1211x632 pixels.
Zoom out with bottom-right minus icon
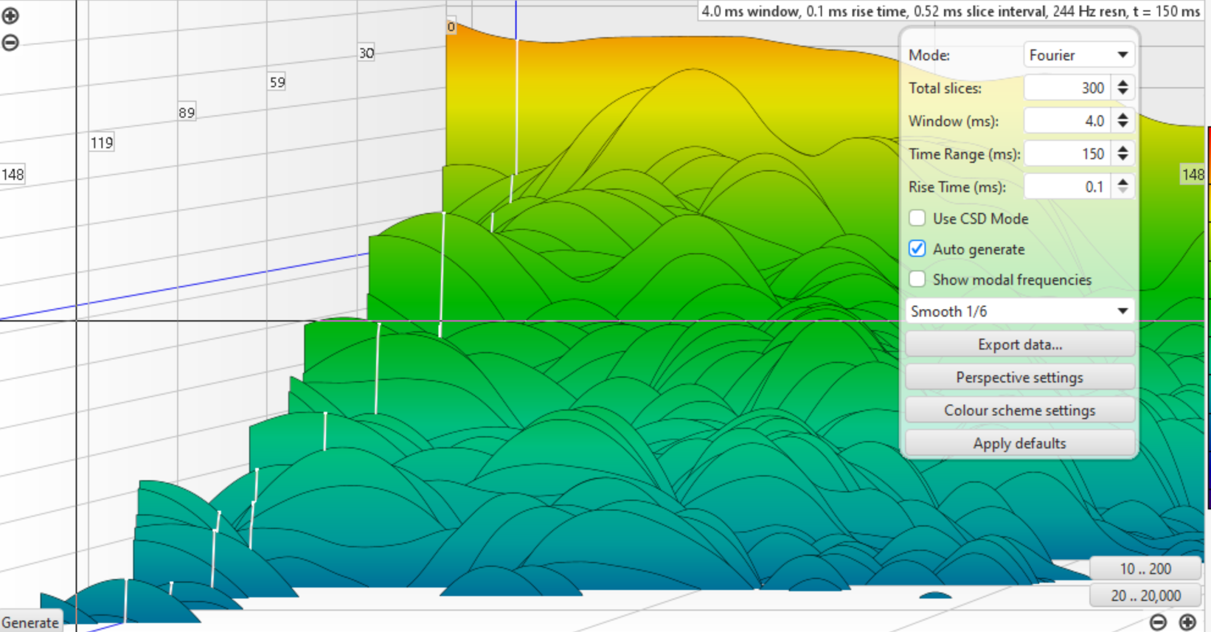(1158, 622)
